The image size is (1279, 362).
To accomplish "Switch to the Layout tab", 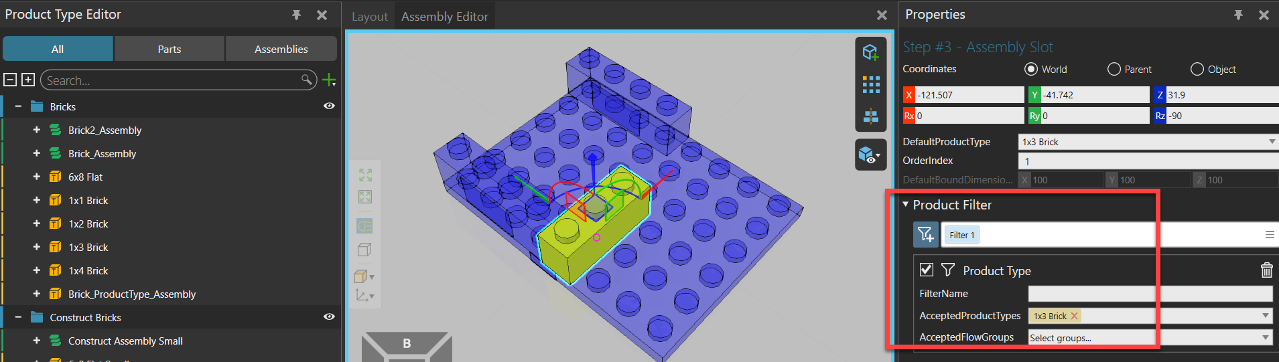I will click(370, 16).
